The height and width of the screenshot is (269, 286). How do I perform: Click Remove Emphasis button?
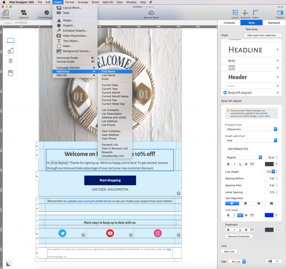pyautogui.click(x=239, y=236)
